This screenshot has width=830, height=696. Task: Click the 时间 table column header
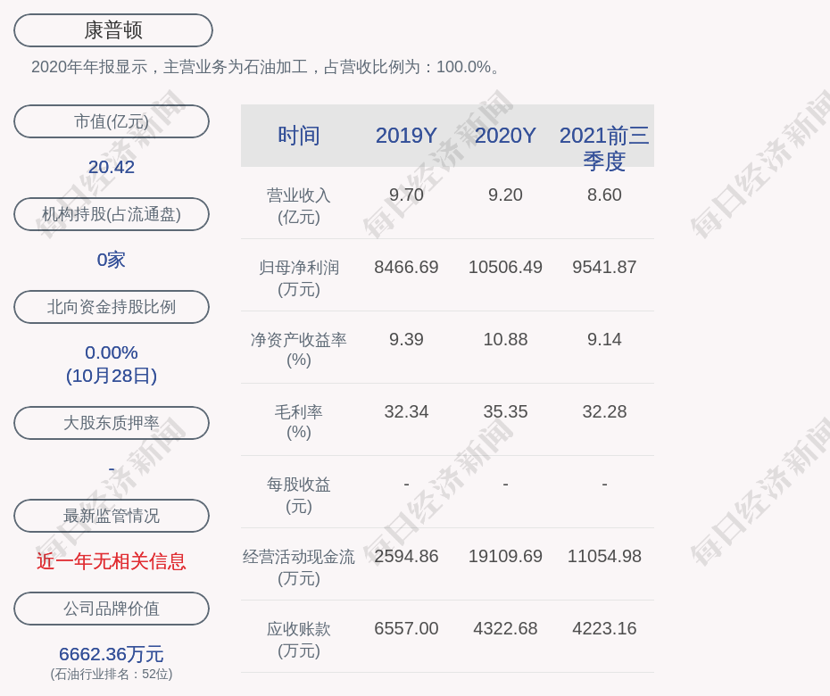299,136
